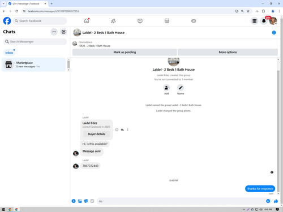The width and height of the screenshot is (283, 212).
Task: Open the Facebook menu grid icon
Action: click(255, 21)
